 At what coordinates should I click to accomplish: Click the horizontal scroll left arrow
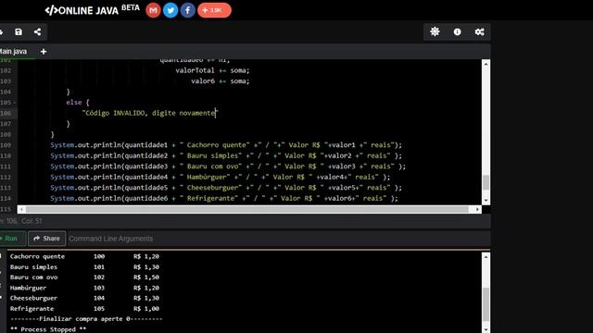(x=21, y=209)
